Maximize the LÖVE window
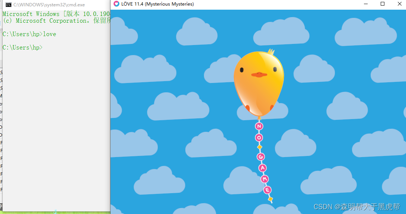This screenshot has width=406, height=214. [383, 4]
